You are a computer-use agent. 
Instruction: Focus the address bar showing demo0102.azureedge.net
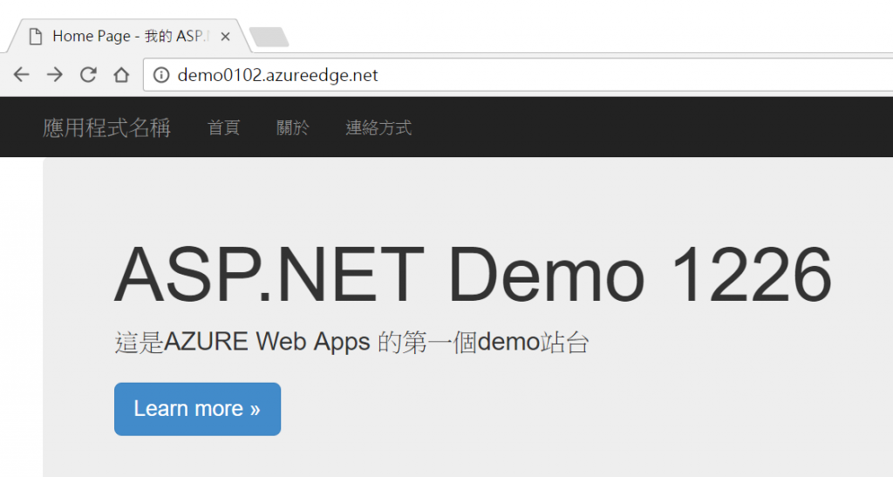point(518,75)
